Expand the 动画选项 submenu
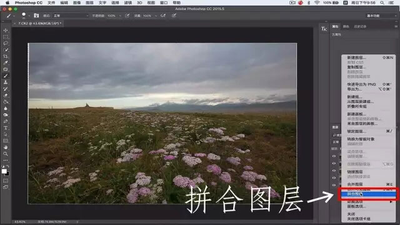 [x=368, y=202]
